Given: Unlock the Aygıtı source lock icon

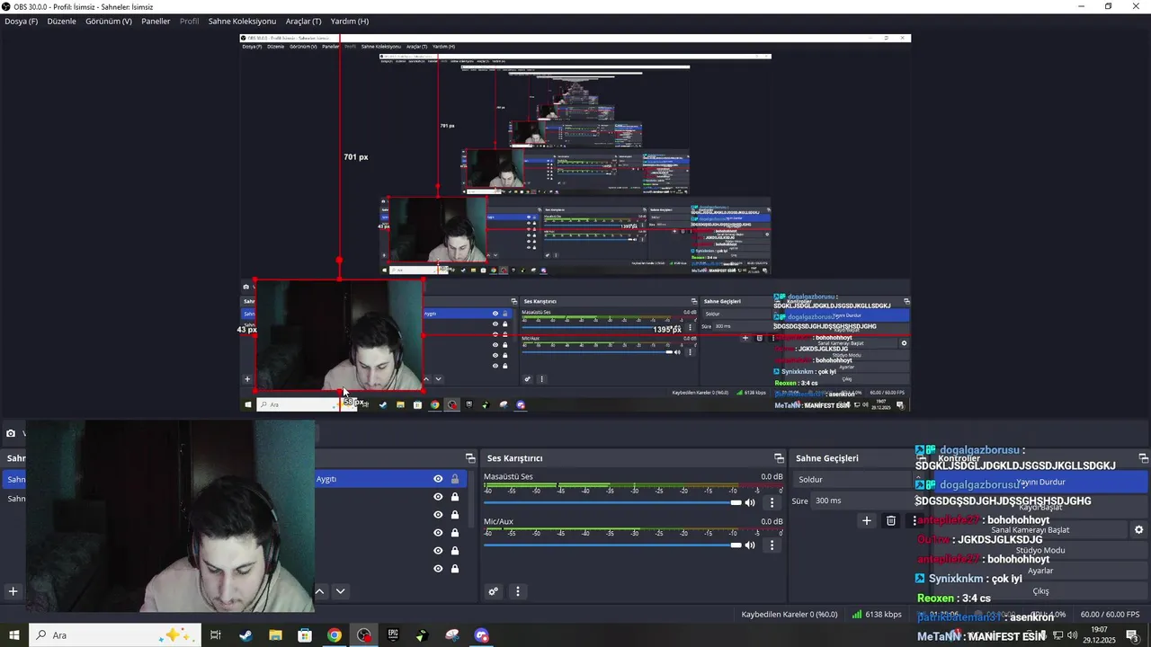Looking at the screenshot, I should tap(455, 479).
